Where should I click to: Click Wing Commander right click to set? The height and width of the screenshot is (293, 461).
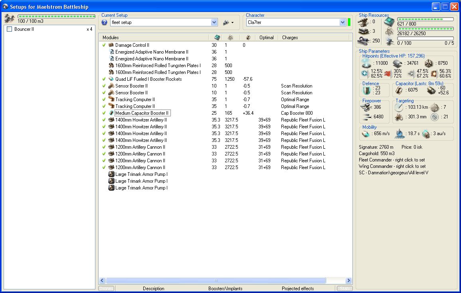pyautogui.click(x=392, y=166)
